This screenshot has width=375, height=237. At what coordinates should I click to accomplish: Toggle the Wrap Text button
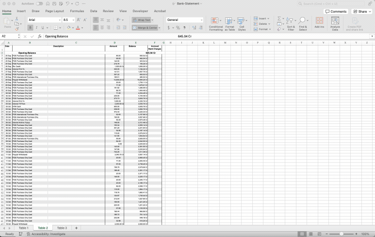[142, 20]
